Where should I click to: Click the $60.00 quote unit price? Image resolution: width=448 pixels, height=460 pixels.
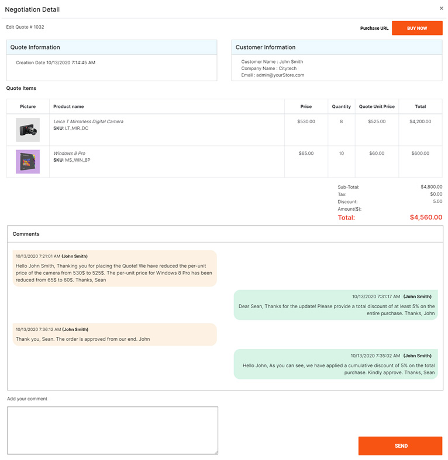[377, 153]
